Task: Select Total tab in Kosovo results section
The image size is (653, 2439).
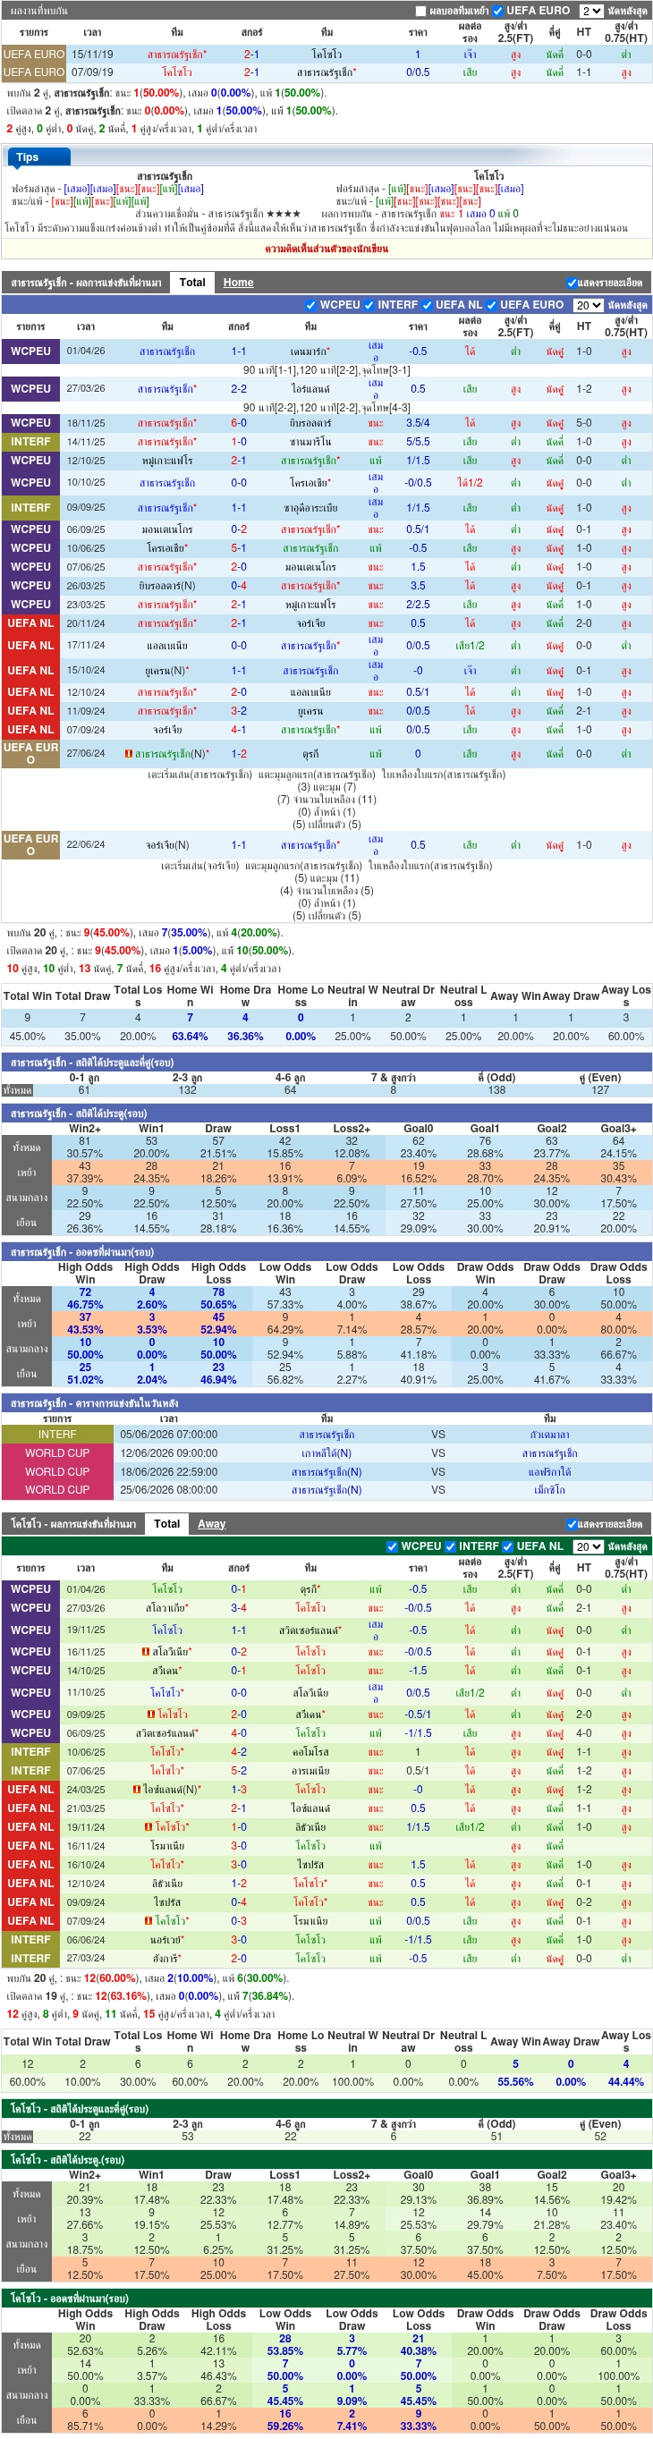Action: tap(167, 1523)
